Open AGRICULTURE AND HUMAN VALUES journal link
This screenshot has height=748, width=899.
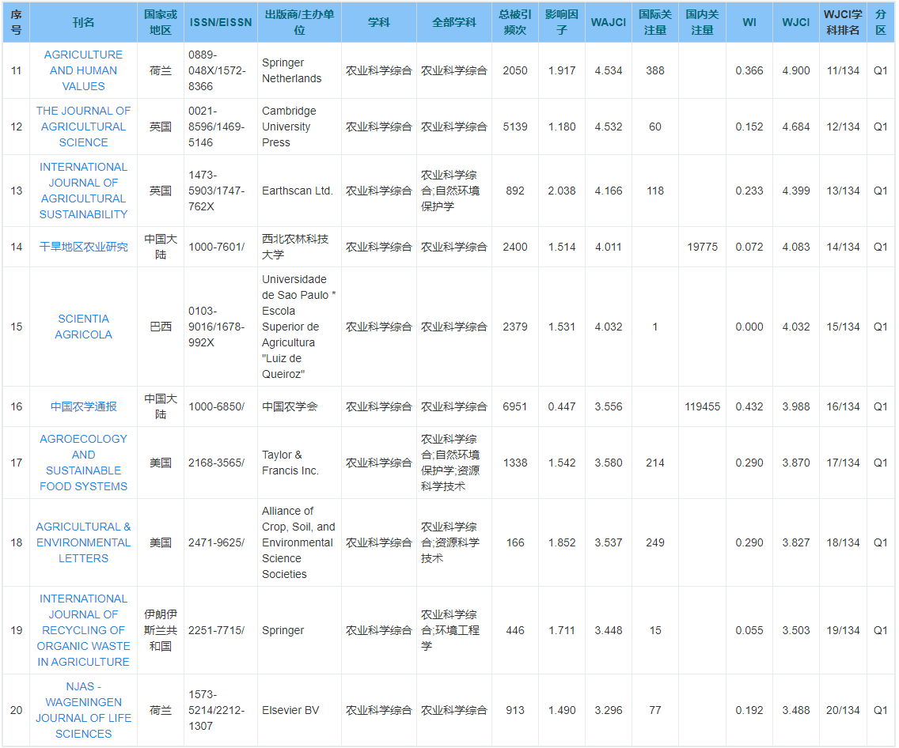(x=83, y=70)
